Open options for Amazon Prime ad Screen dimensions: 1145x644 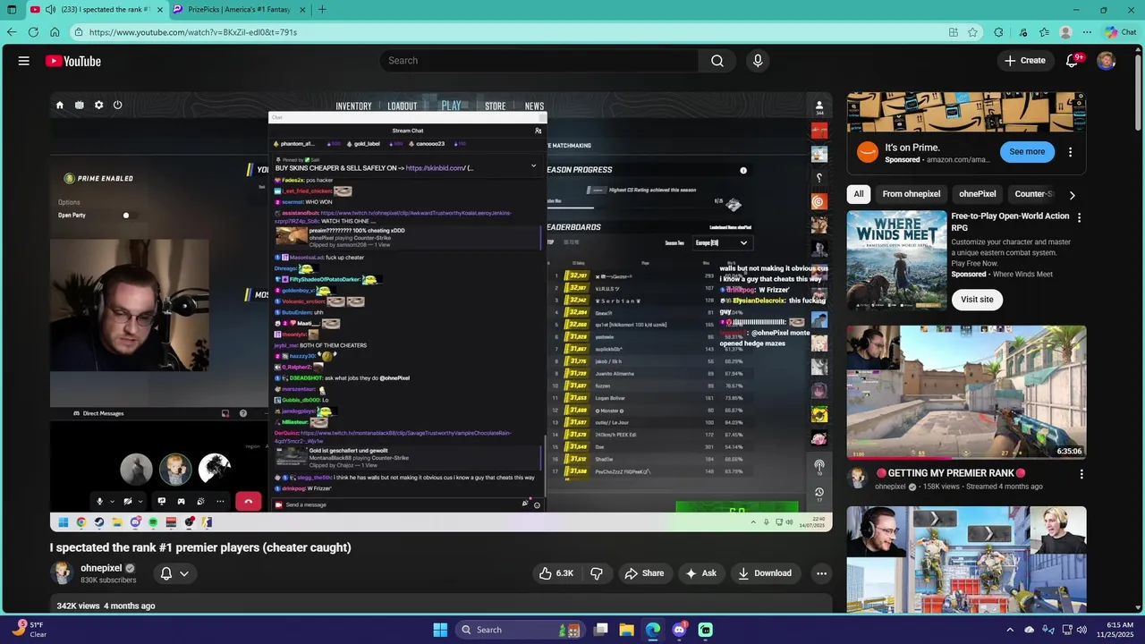1071,152
